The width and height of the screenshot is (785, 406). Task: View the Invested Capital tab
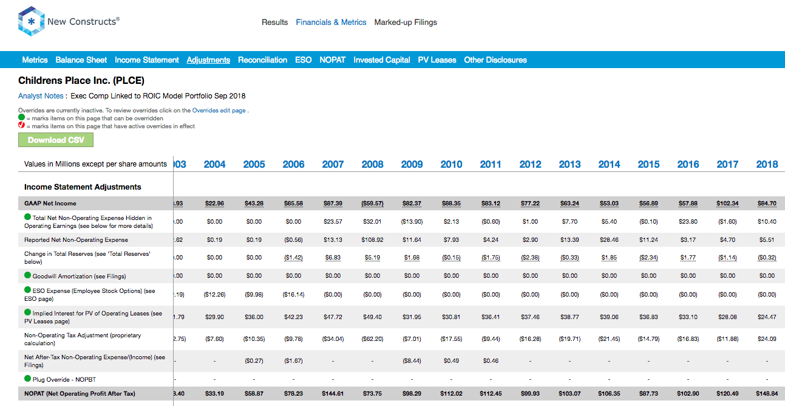click(382, 60)
